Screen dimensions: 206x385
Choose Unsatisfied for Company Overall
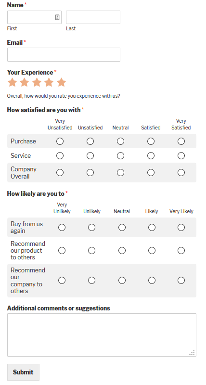pyautogui.click(x=90, y=173)
